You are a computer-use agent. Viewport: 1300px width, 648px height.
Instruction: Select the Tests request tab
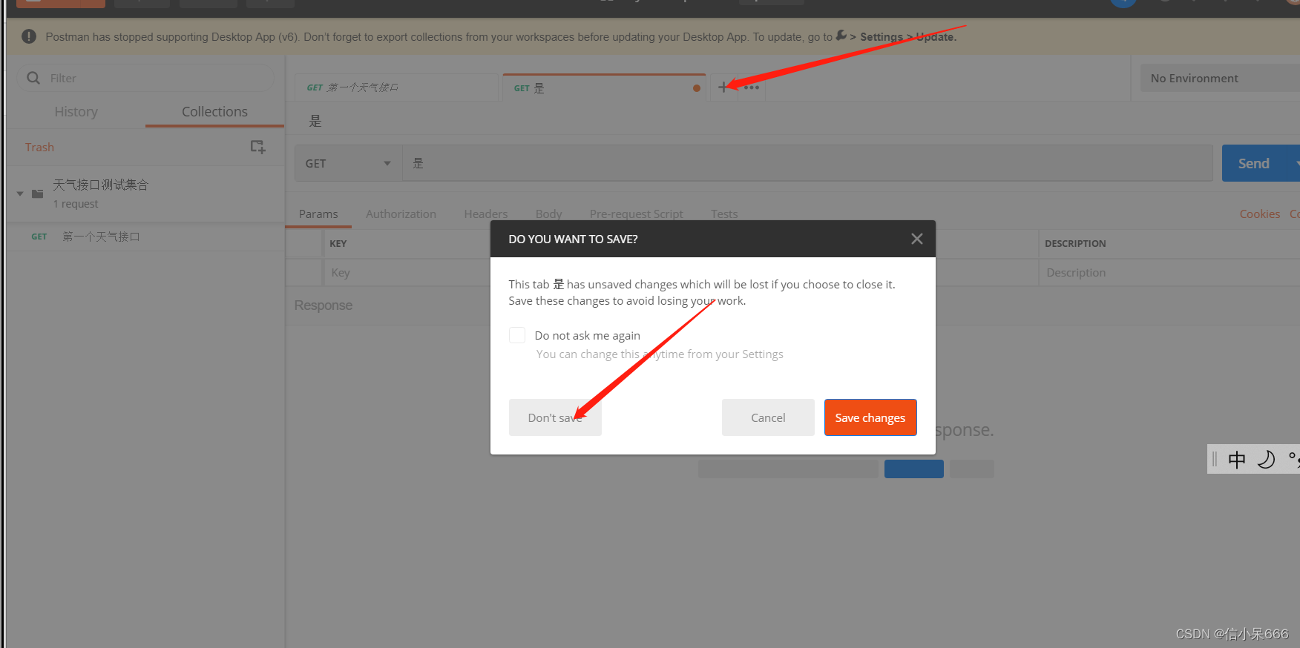(724, 214)
